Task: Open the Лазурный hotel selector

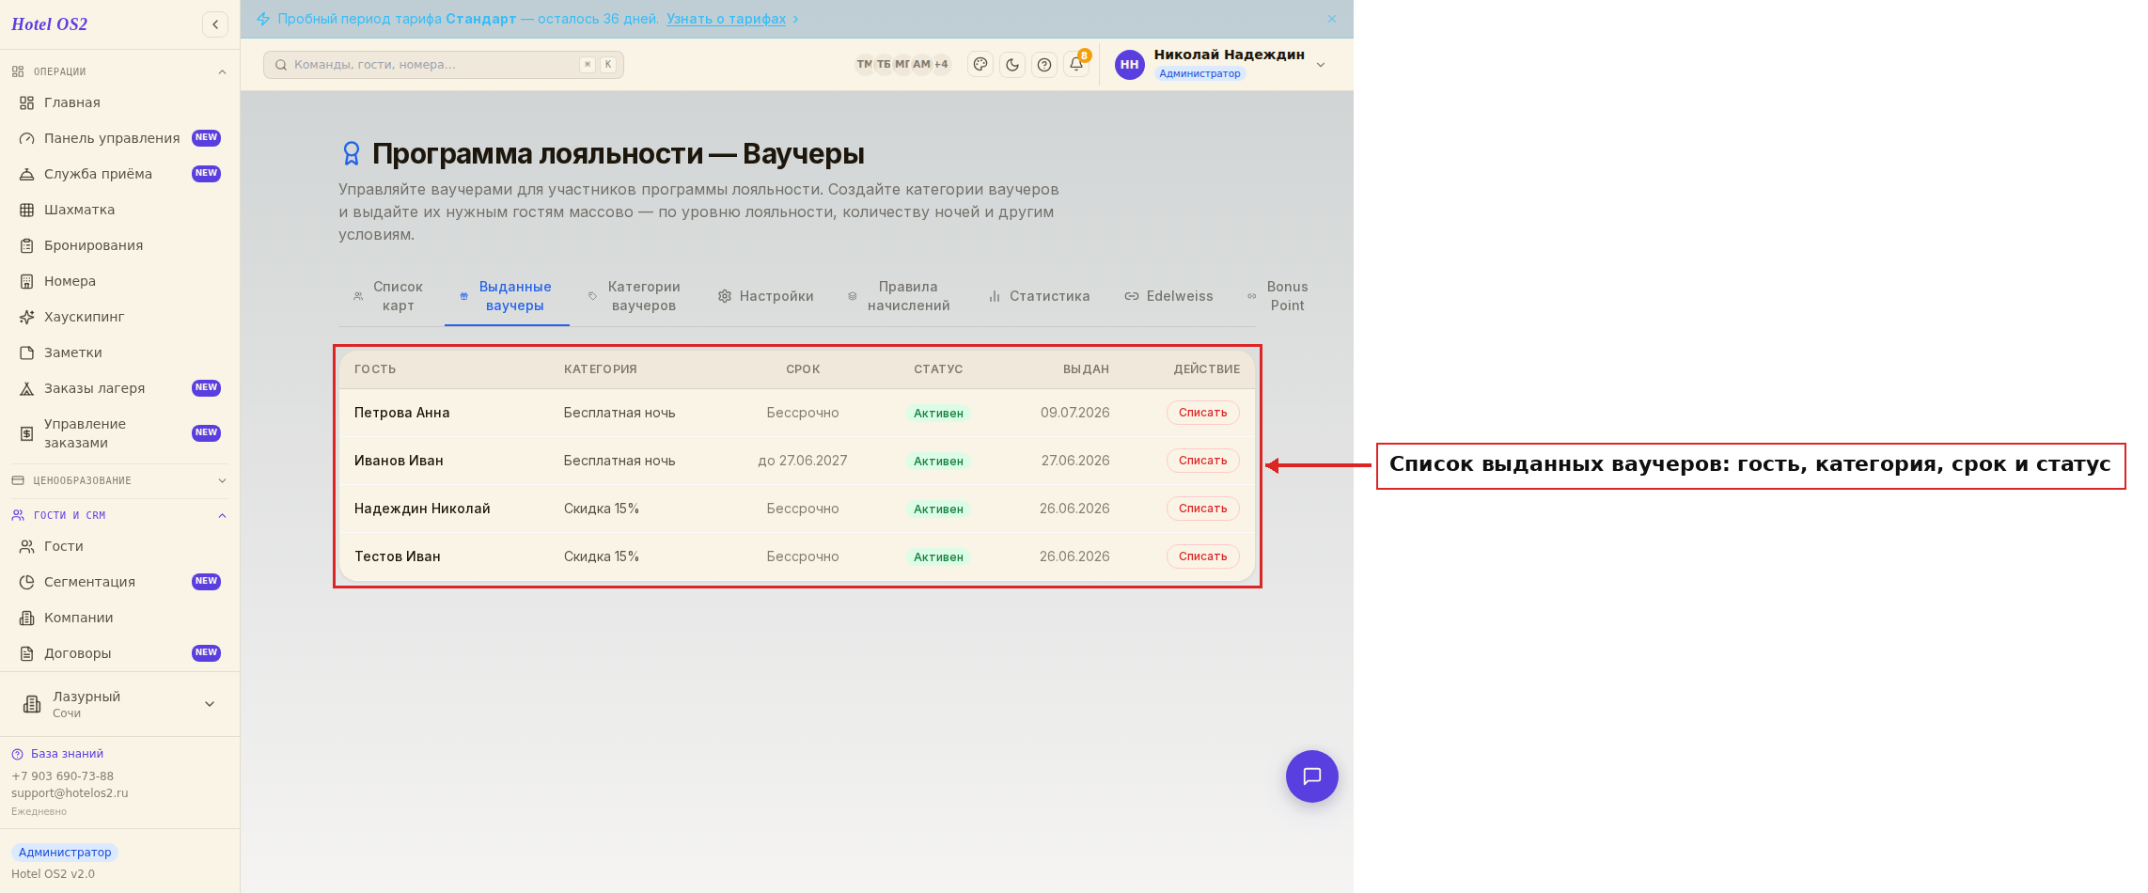Action: click(119, 704)
